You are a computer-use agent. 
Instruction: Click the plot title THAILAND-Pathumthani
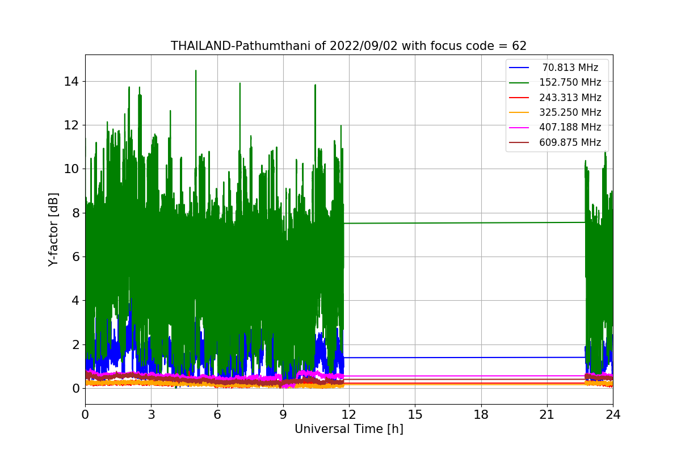tap(348, 46)
